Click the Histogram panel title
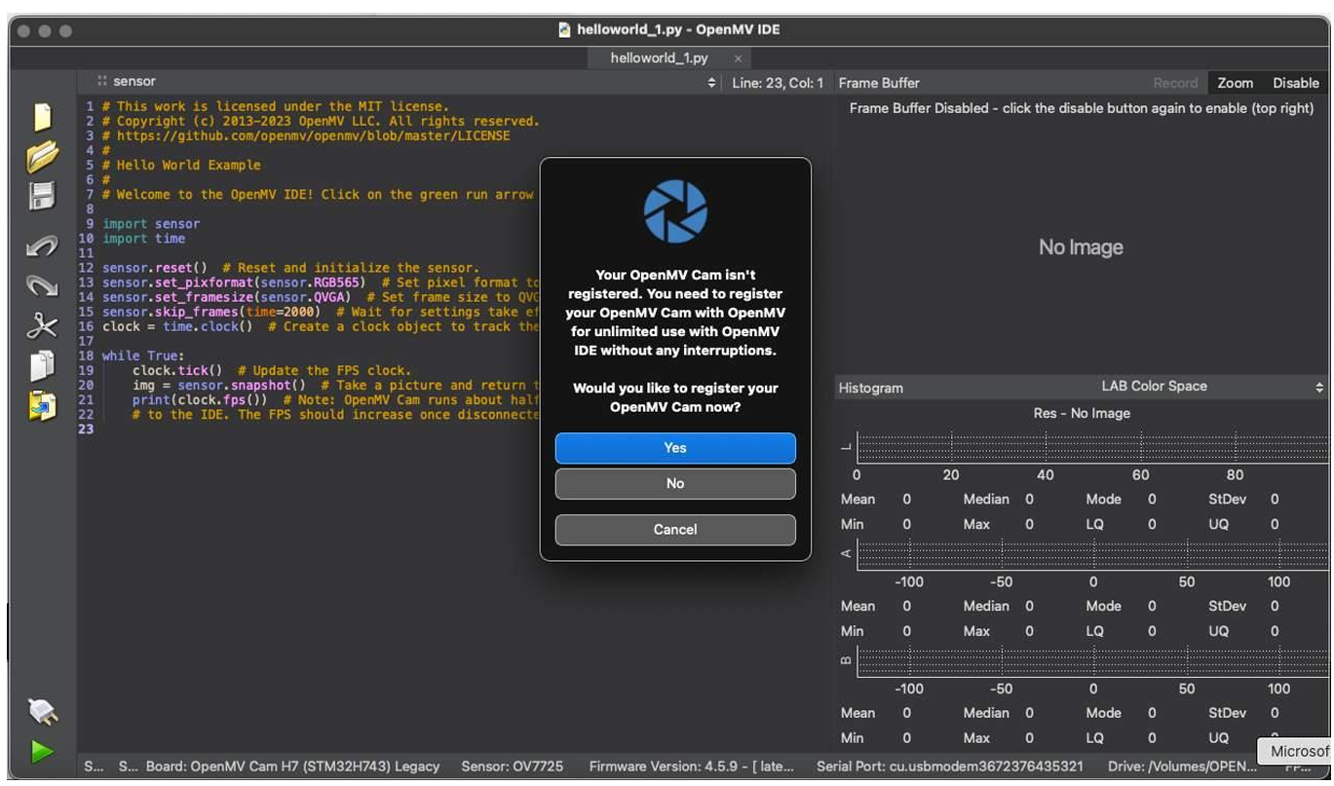Viewport: 1334px width, 786px height. tap(870, 388)
